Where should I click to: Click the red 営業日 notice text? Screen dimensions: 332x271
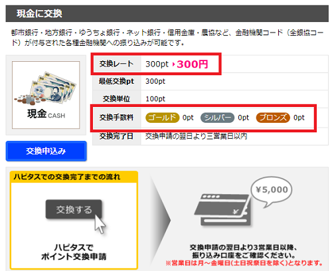pos(244,263)
